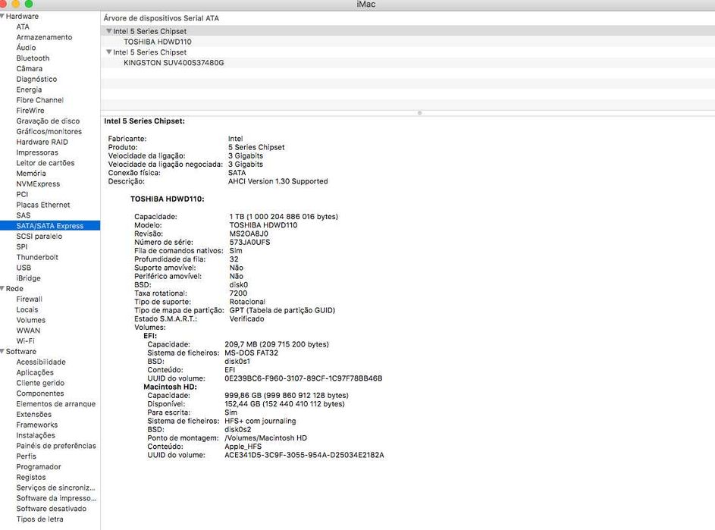Open Hardware RAID category

pos(42,142)
